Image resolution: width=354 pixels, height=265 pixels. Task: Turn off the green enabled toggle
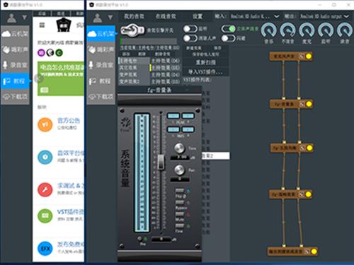point(229,29)
